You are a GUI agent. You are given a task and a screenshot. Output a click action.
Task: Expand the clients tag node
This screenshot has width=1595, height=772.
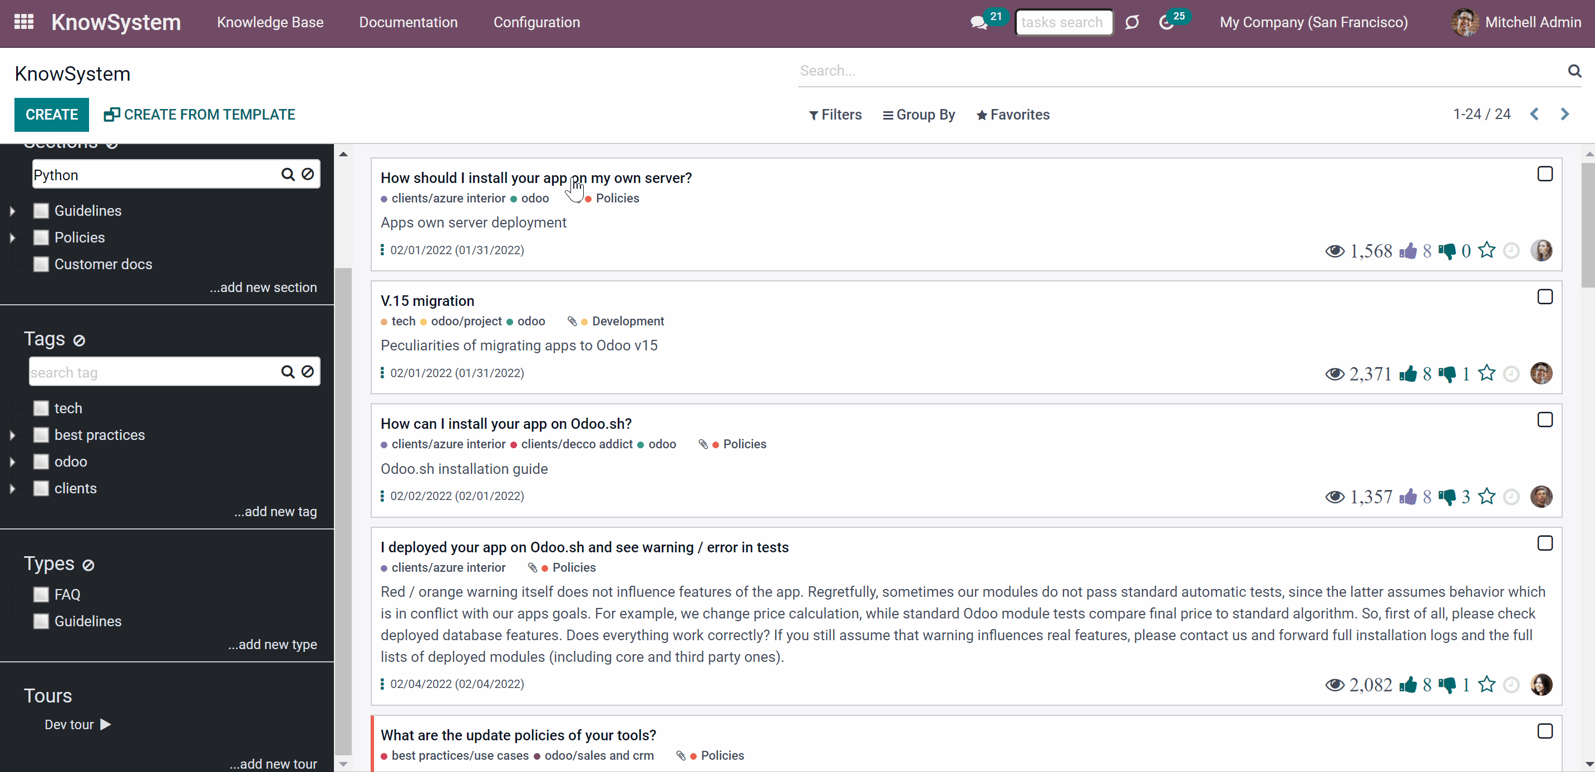coord(12,488)
